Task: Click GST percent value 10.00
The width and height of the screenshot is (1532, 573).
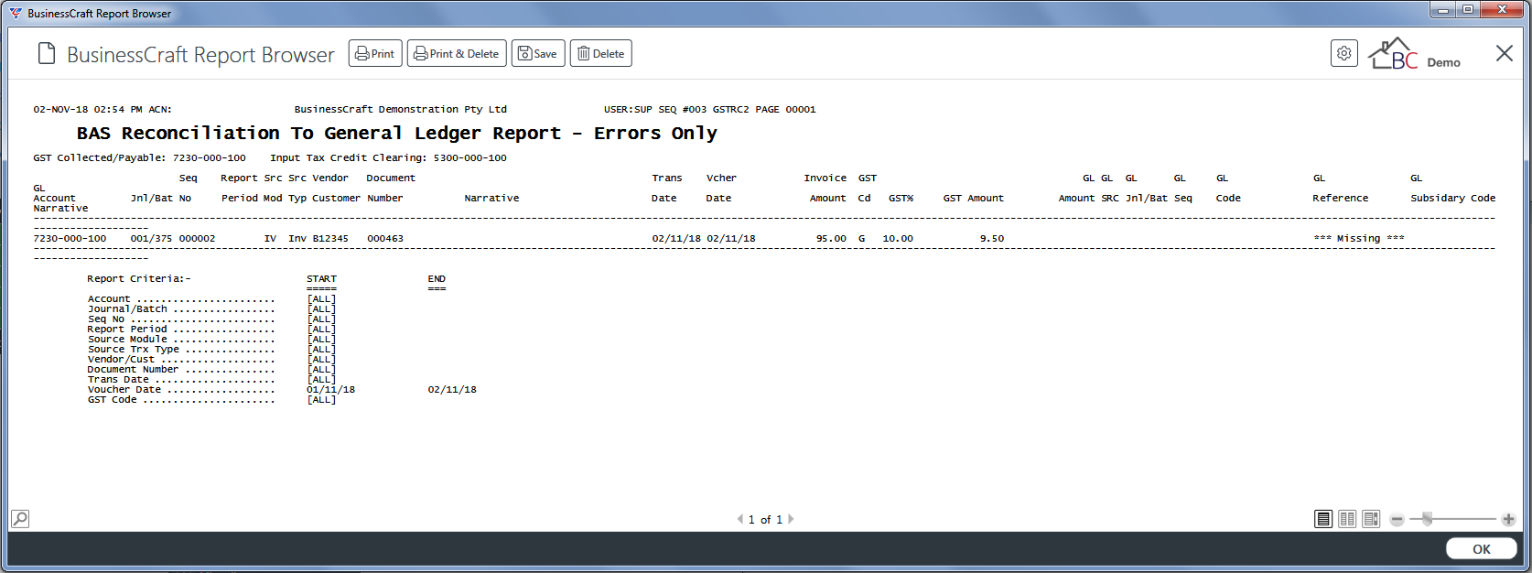Action: click(x=898, y=239)
